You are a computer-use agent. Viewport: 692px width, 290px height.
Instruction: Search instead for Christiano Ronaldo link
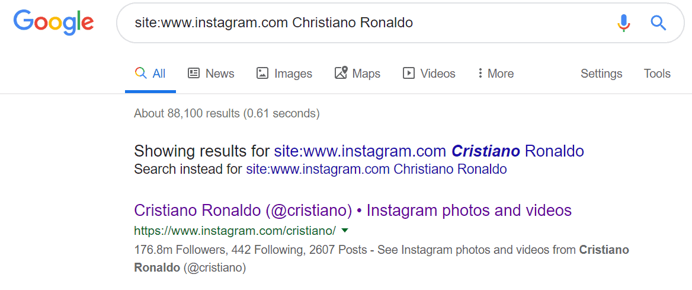pyautogui.click(x=376, y=169)
